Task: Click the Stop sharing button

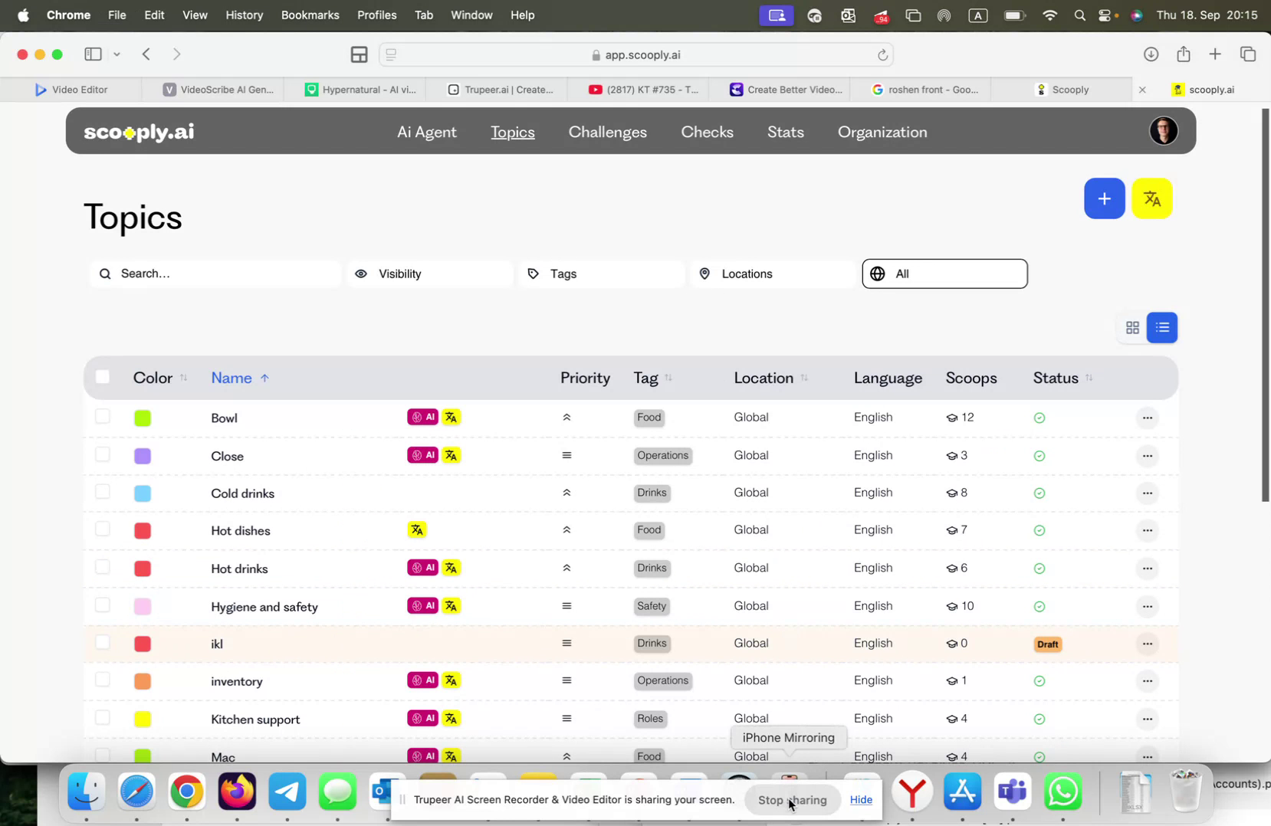Action: [x=793, y=799]
